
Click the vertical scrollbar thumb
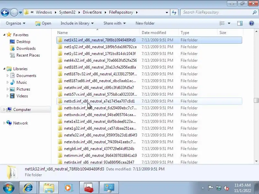pyautogui.click(x=256, y=100)
